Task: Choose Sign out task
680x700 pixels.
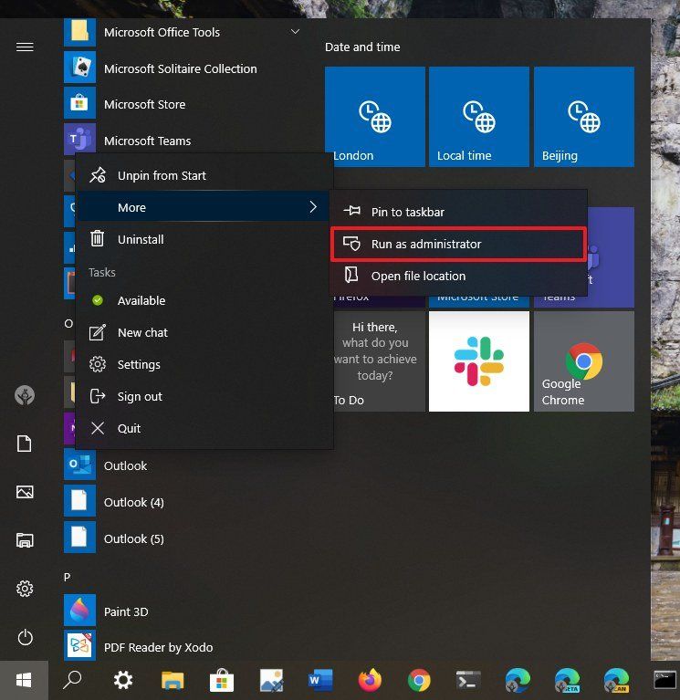Action: (205, 396)
